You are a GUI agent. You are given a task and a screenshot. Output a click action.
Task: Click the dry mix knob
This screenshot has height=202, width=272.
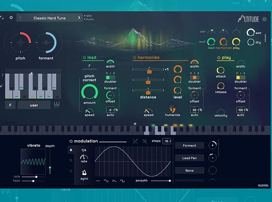[251, 42]
